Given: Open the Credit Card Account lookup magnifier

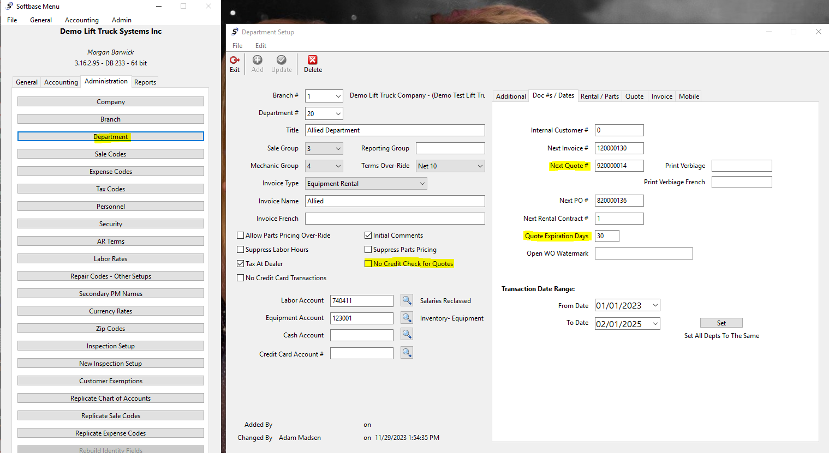Looking at the screenshot, I should 407,353.
